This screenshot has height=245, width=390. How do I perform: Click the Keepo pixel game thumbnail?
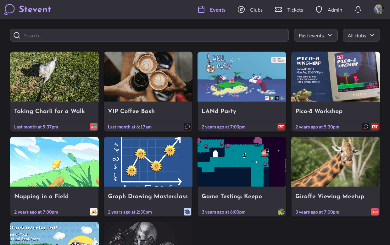[x=242, y=162]
